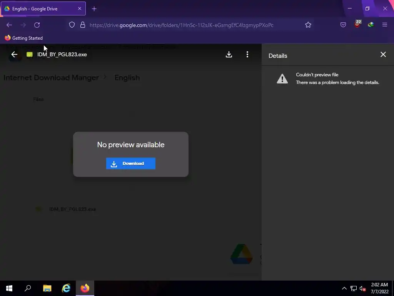Viewport: 394px width, 296px height.
Task: Click the 'Couldn't preview file' message text
Action: click(x=317, y=75)
